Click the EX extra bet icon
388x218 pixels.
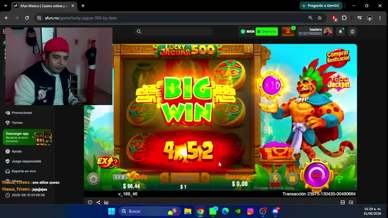(108, 162)
